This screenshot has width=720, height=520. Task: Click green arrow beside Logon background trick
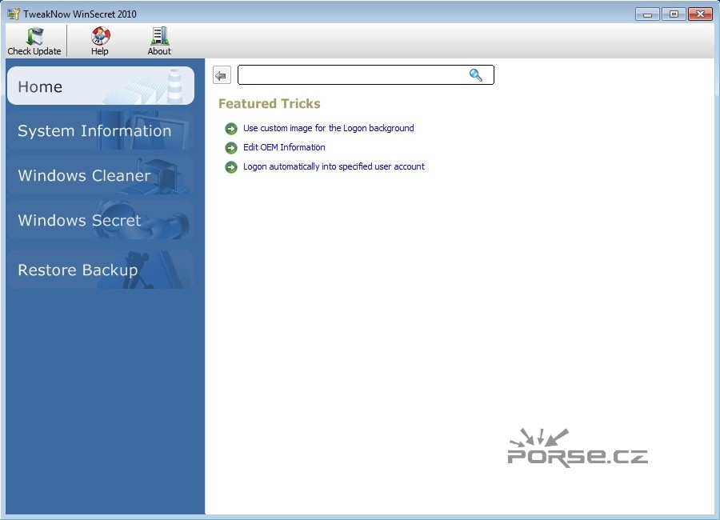click(231, 129)
